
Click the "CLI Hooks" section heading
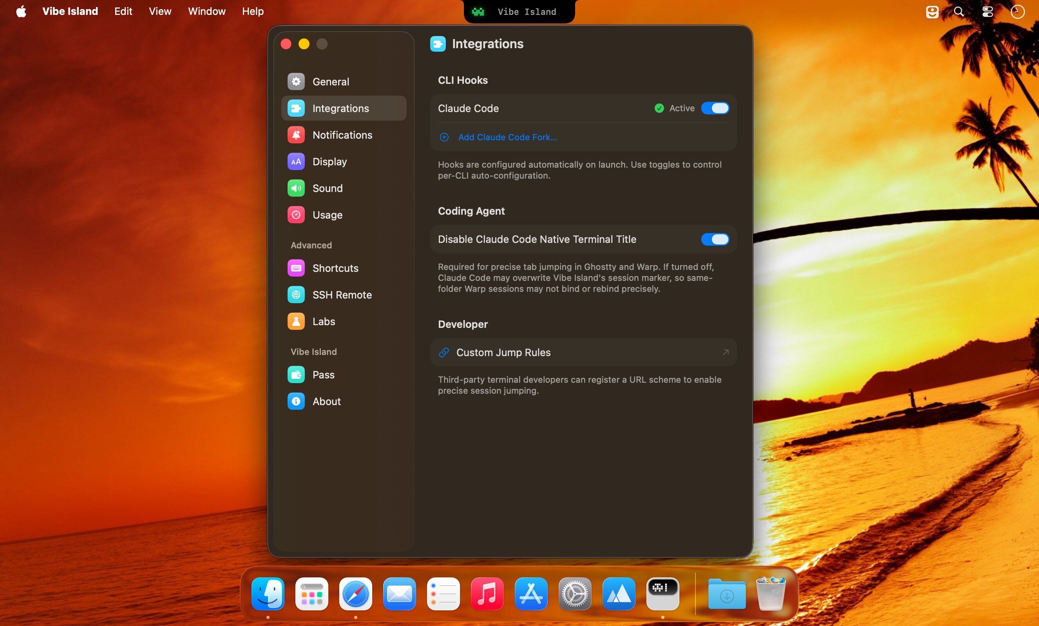(x=463, y=80)
